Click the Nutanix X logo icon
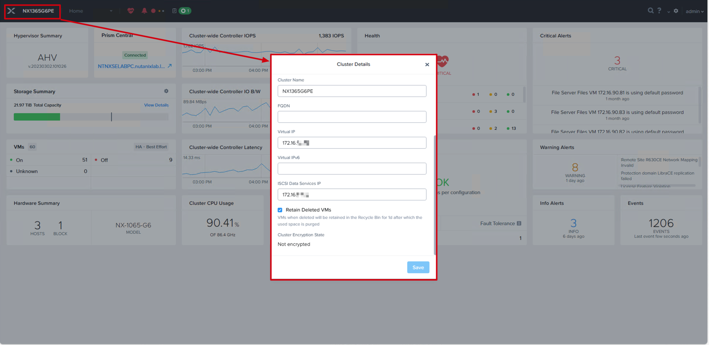The width and height of the screenshot is (709, 345). 11,11
